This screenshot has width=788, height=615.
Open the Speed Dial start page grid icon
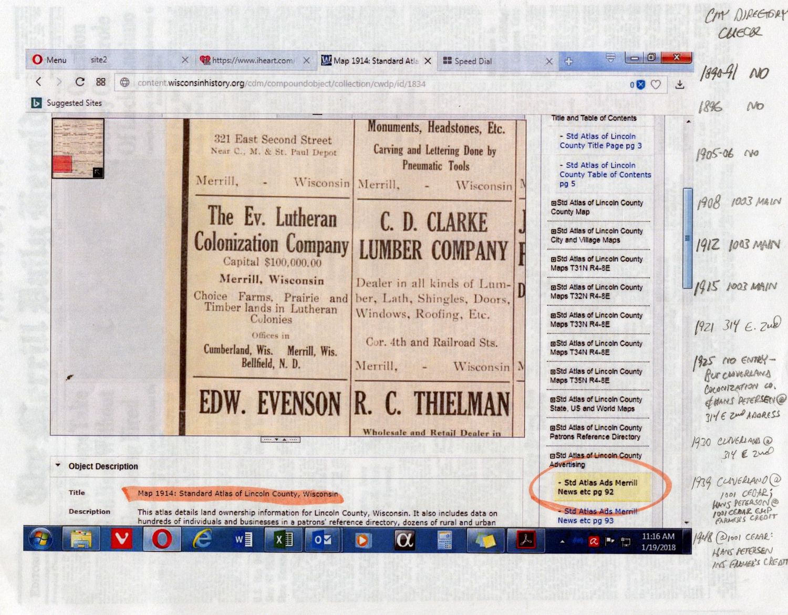101,82
